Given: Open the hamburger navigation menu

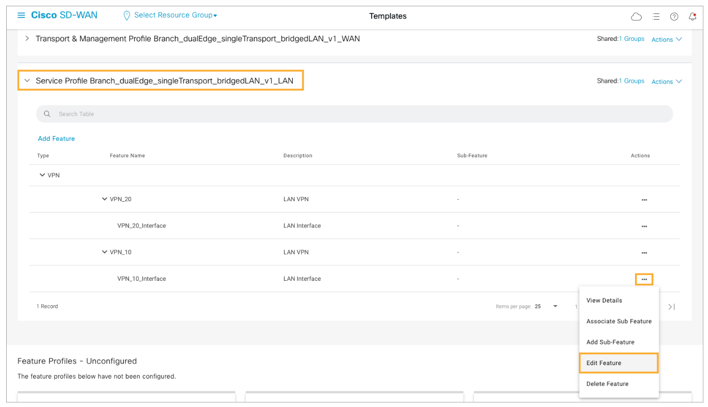Looking at the screenshot, I should (21, 16).
